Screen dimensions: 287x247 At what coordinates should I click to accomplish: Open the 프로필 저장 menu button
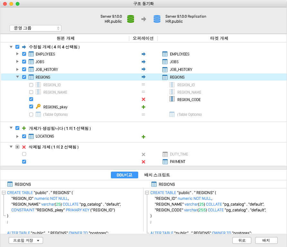[x=26, y=240]
